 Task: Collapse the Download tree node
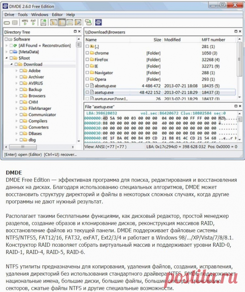tap(12, 64)
